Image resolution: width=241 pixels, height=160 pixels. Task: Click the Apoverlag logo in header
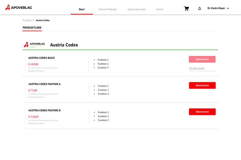[19, 8]
